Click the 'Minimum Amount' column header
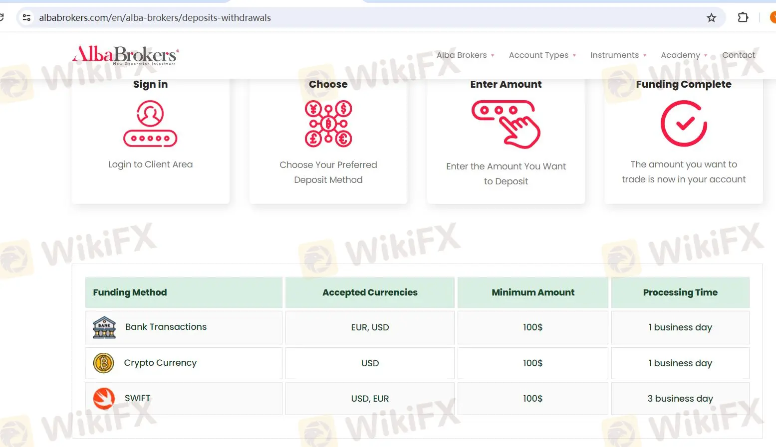 click(533, 293)
